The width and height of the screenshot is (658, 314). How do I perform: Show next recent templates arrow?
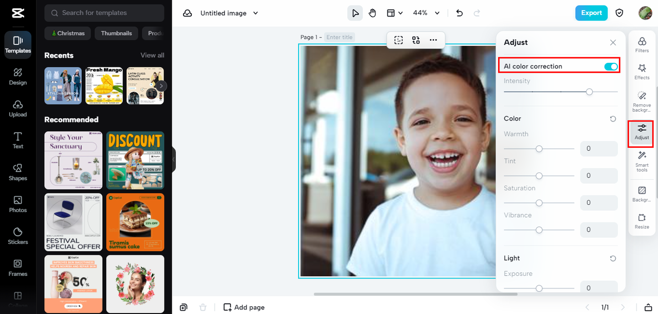coord(161,86)
